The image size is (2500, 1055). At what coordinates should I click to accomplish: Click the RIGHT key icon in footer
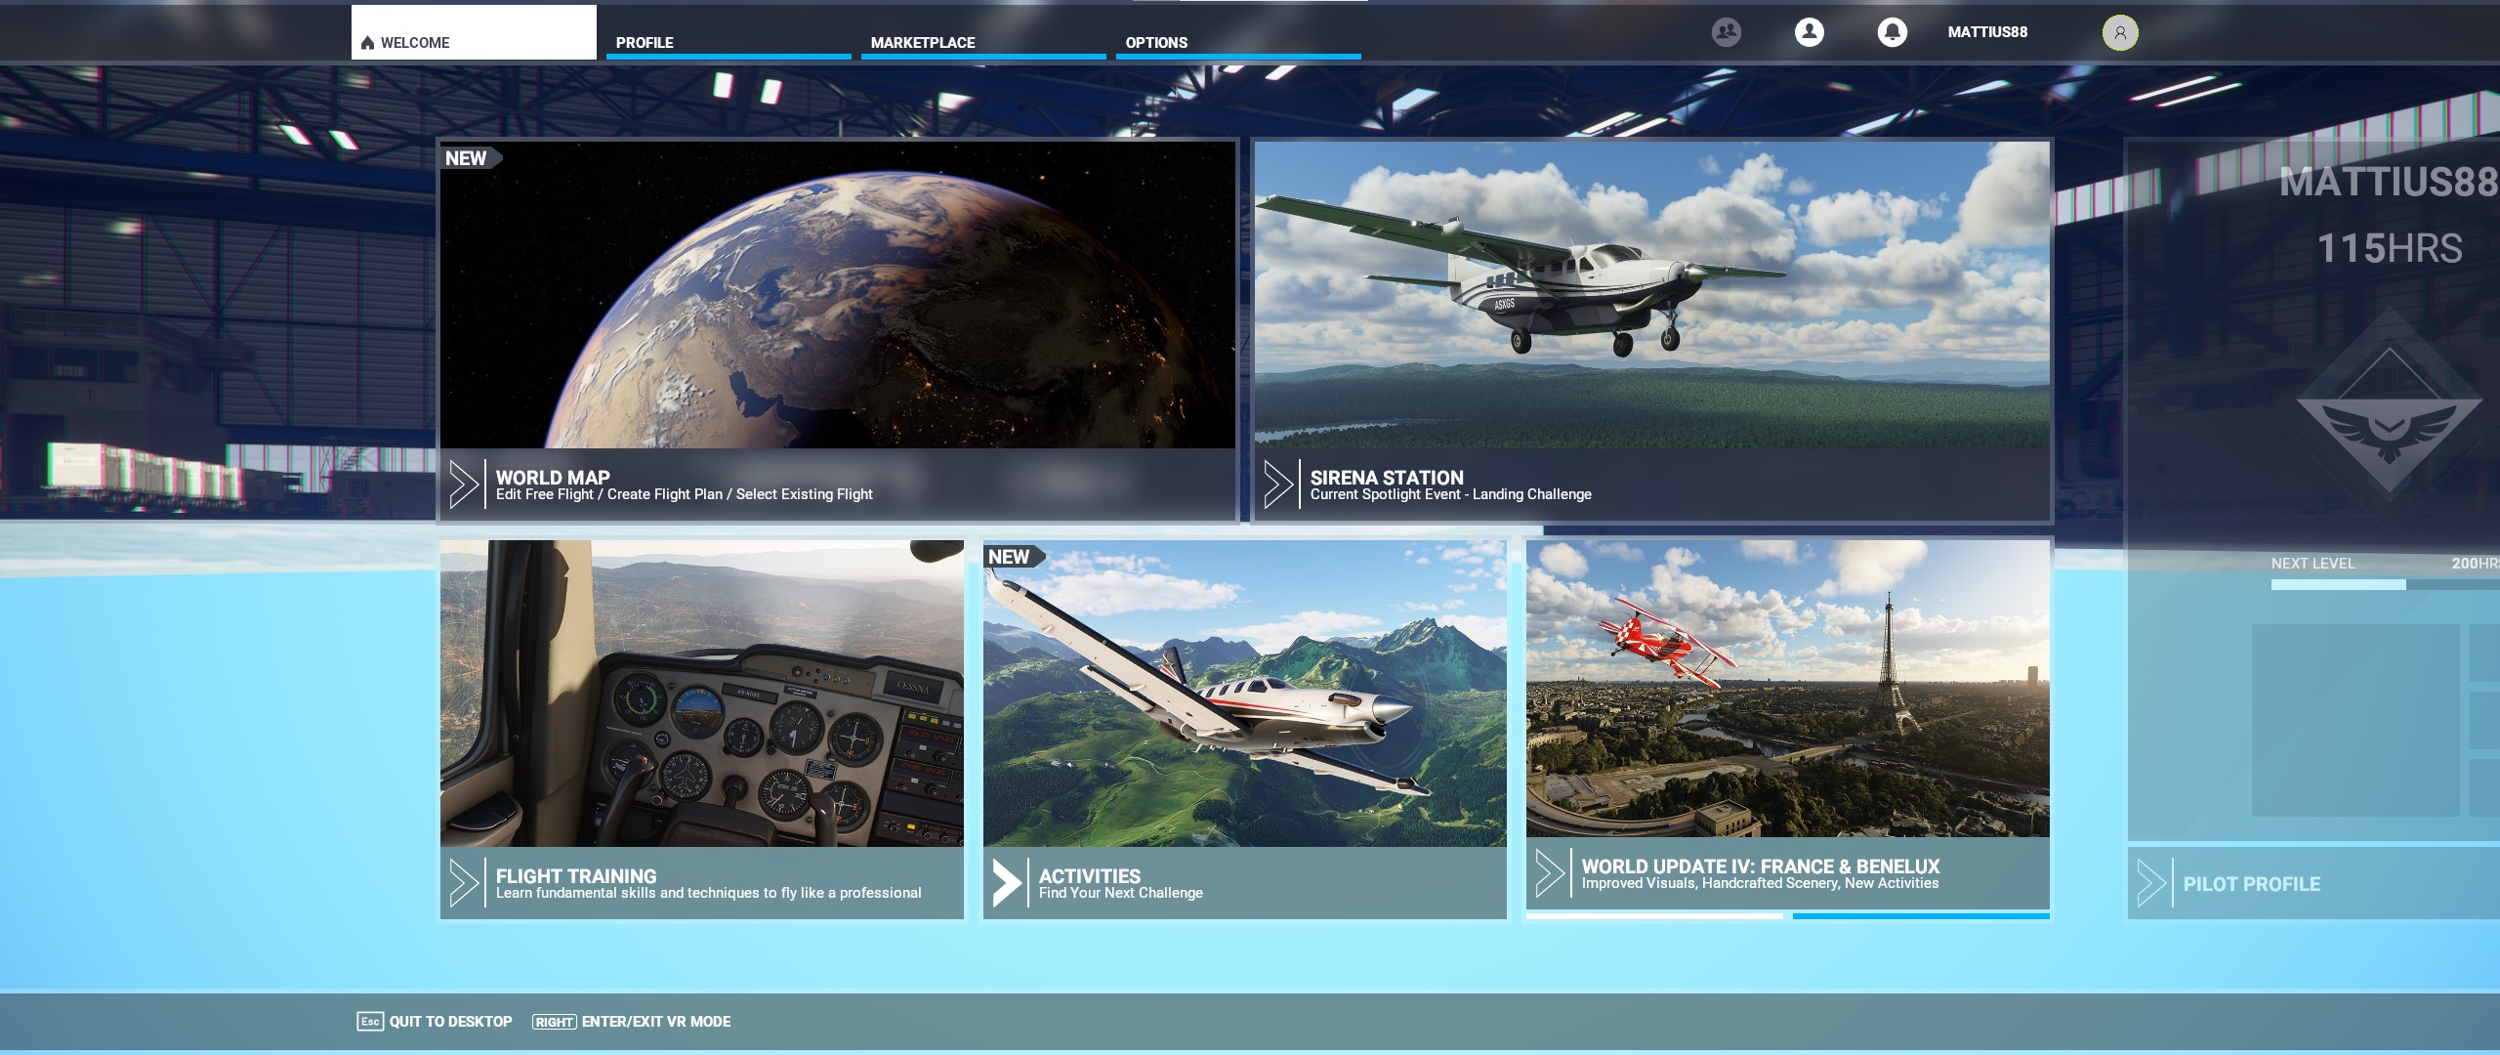point(554,1022)
